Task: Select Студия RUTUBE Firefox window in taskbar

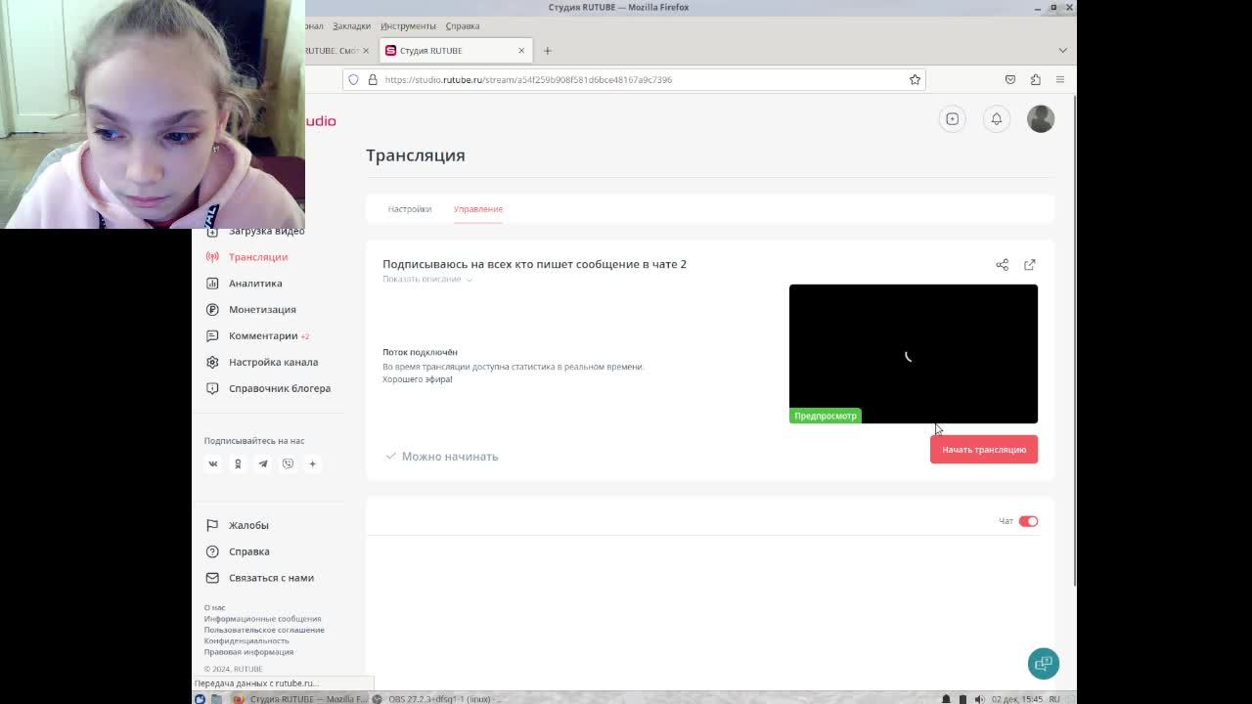Action: click(x=299, y=699)
